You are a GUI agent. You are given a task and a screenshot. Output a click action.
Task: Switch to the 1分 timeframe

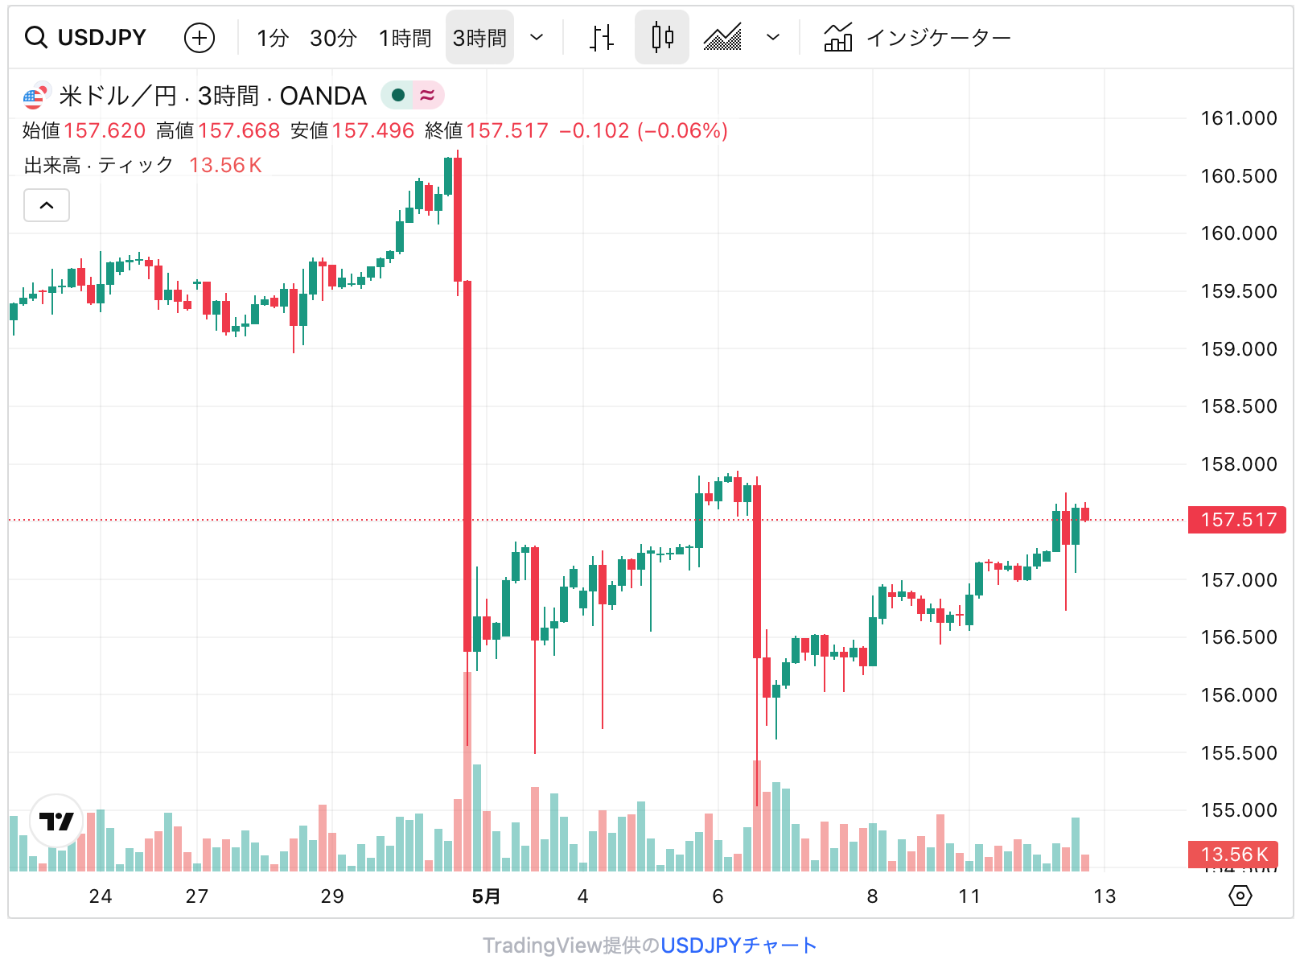pyautogui.click(x=273, y=38)
